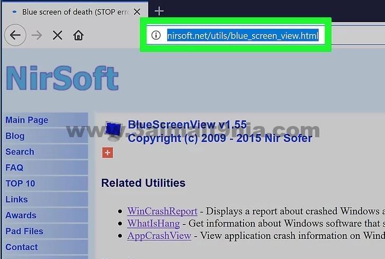
Task: Stop page loading with X button
Action: point(57,35)
